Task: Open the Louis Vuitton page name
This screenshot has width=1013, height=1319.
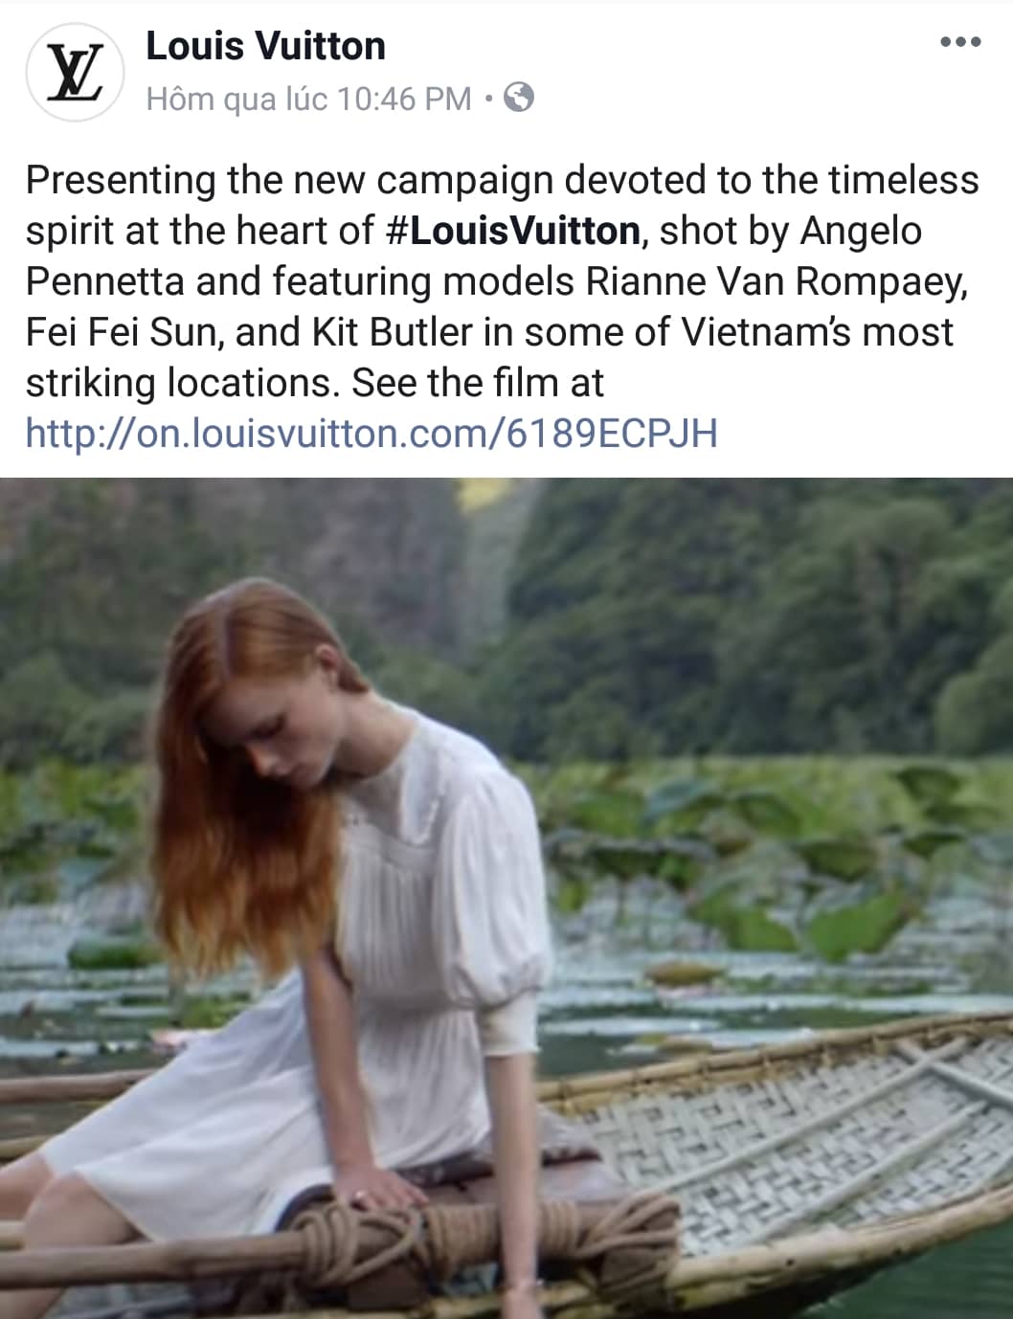Action: tap(265, 46)
